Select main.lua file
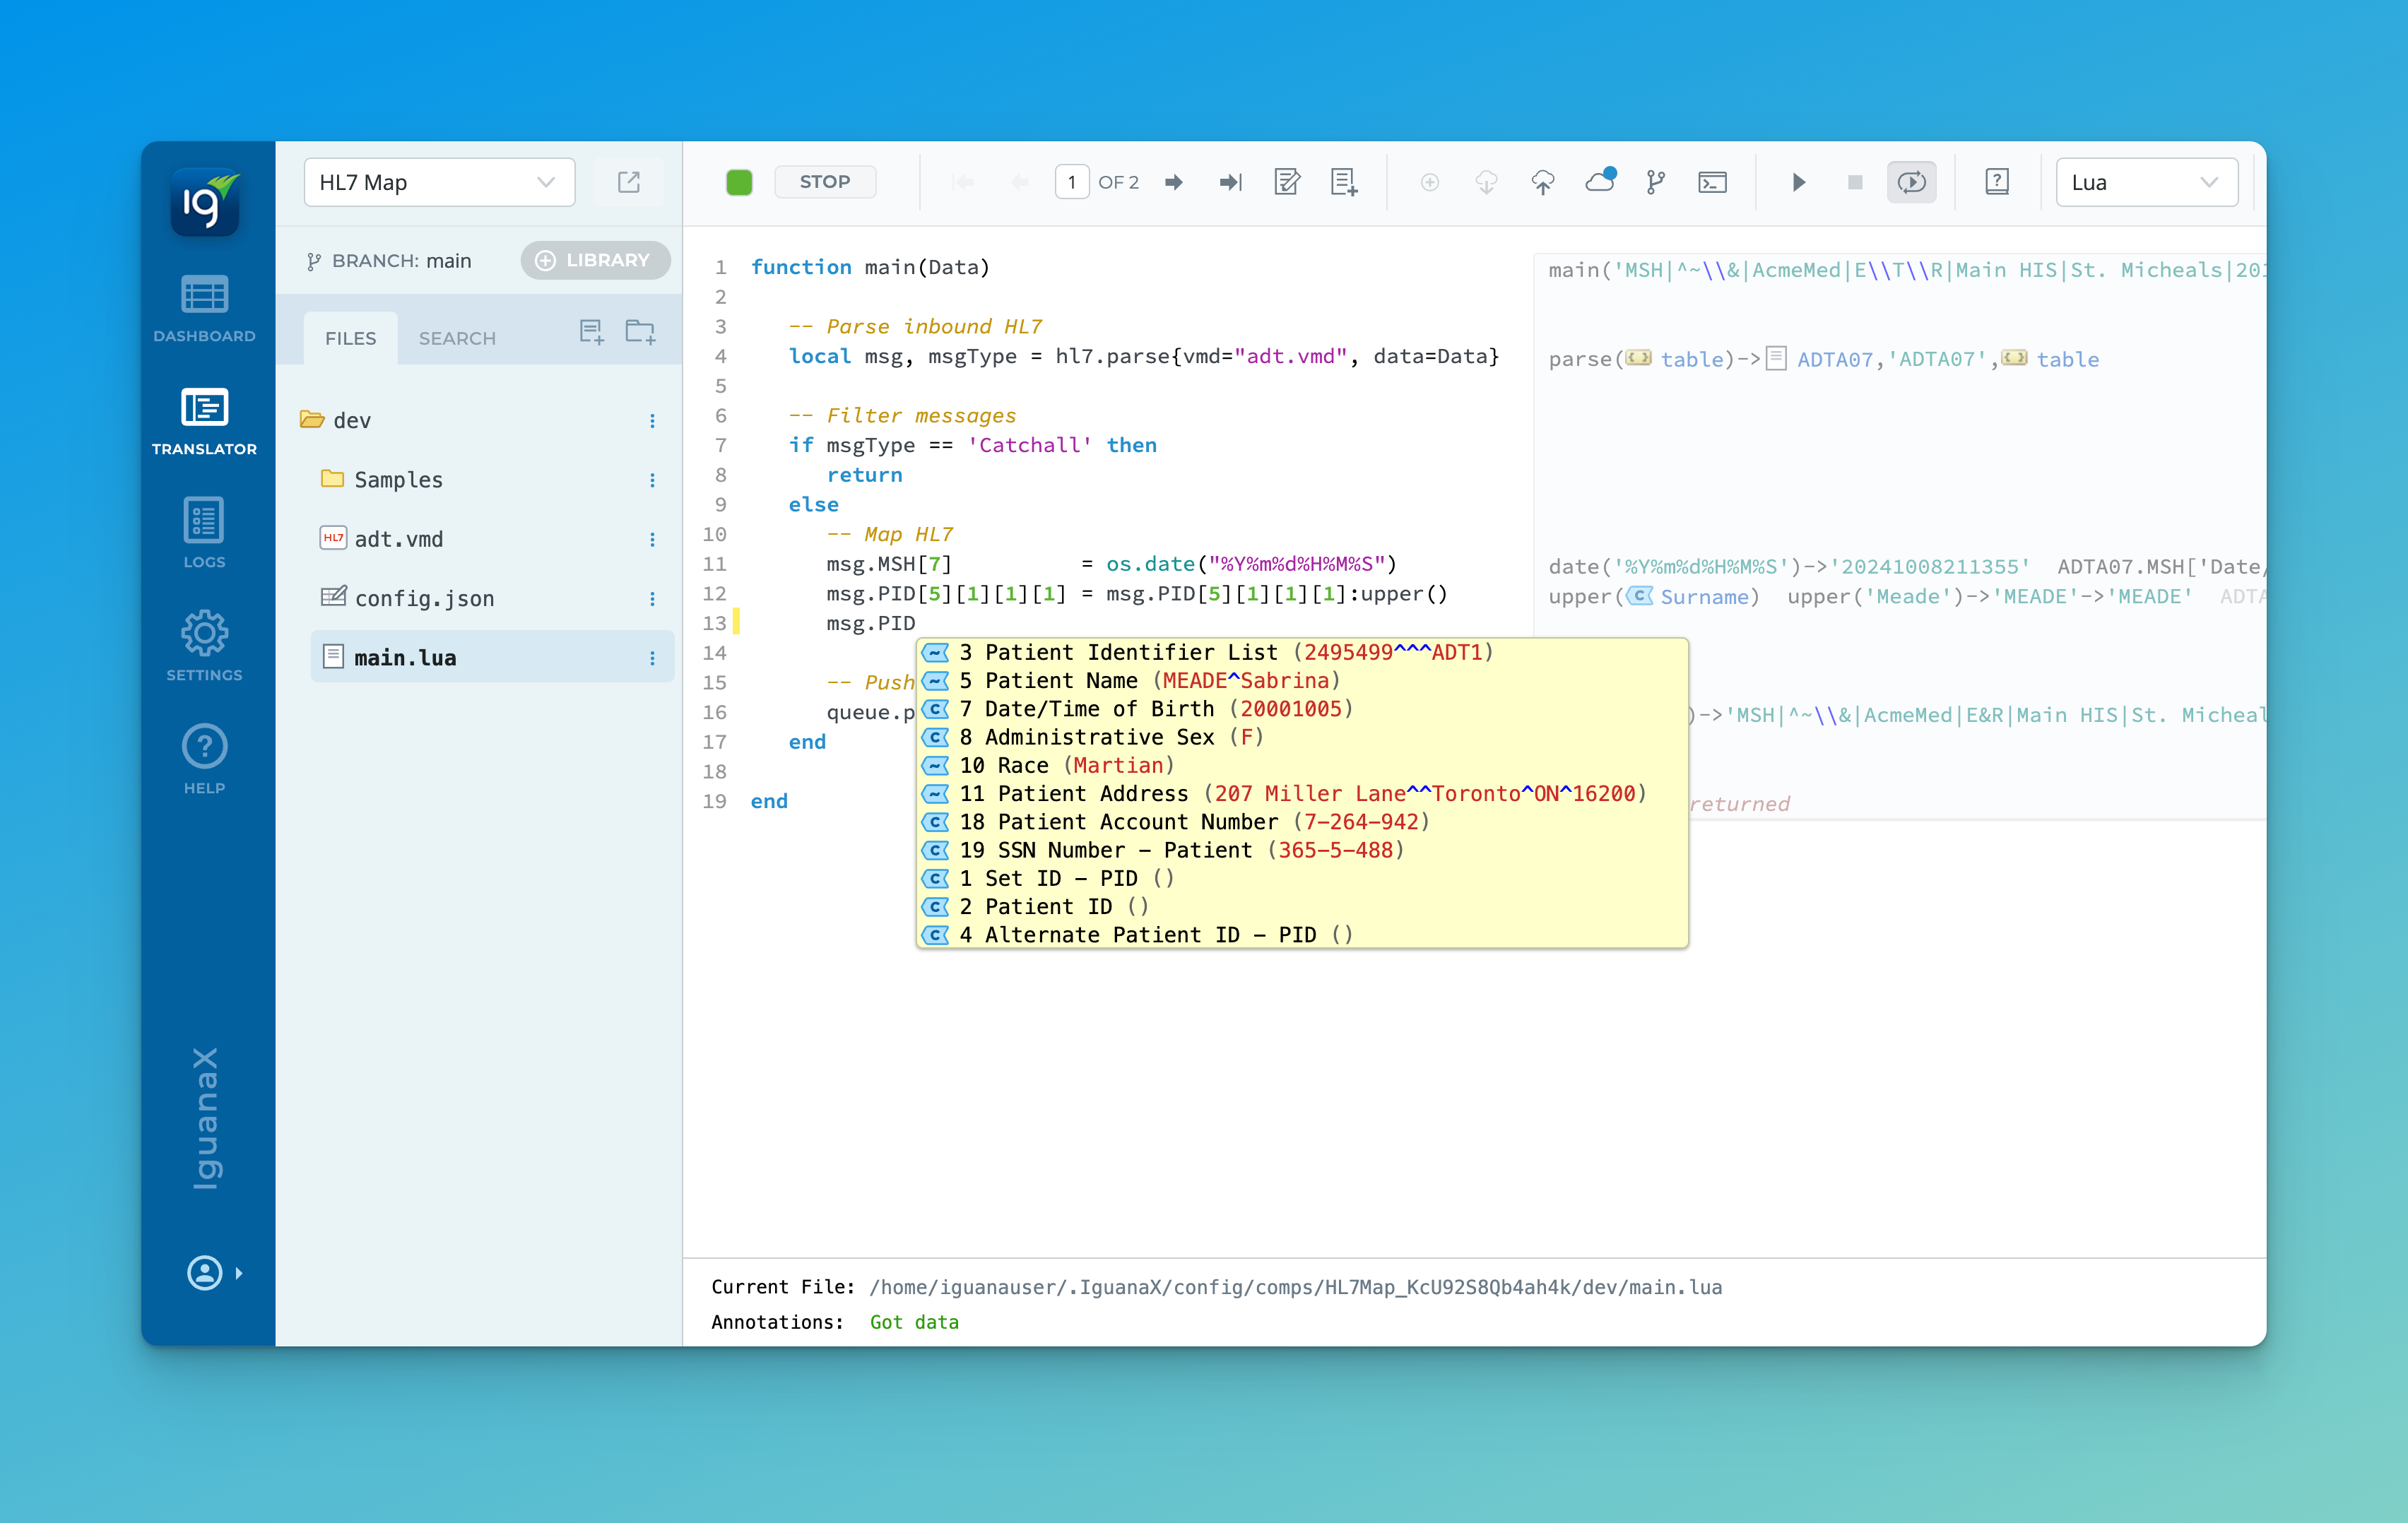 pos(492,657)
